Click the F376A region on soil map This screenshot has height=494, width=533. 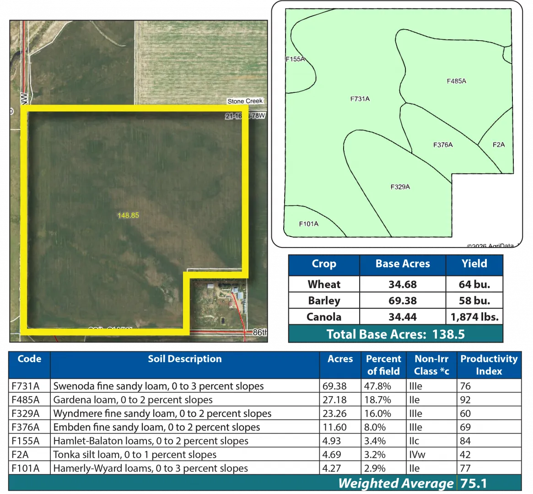click(443, 145)
